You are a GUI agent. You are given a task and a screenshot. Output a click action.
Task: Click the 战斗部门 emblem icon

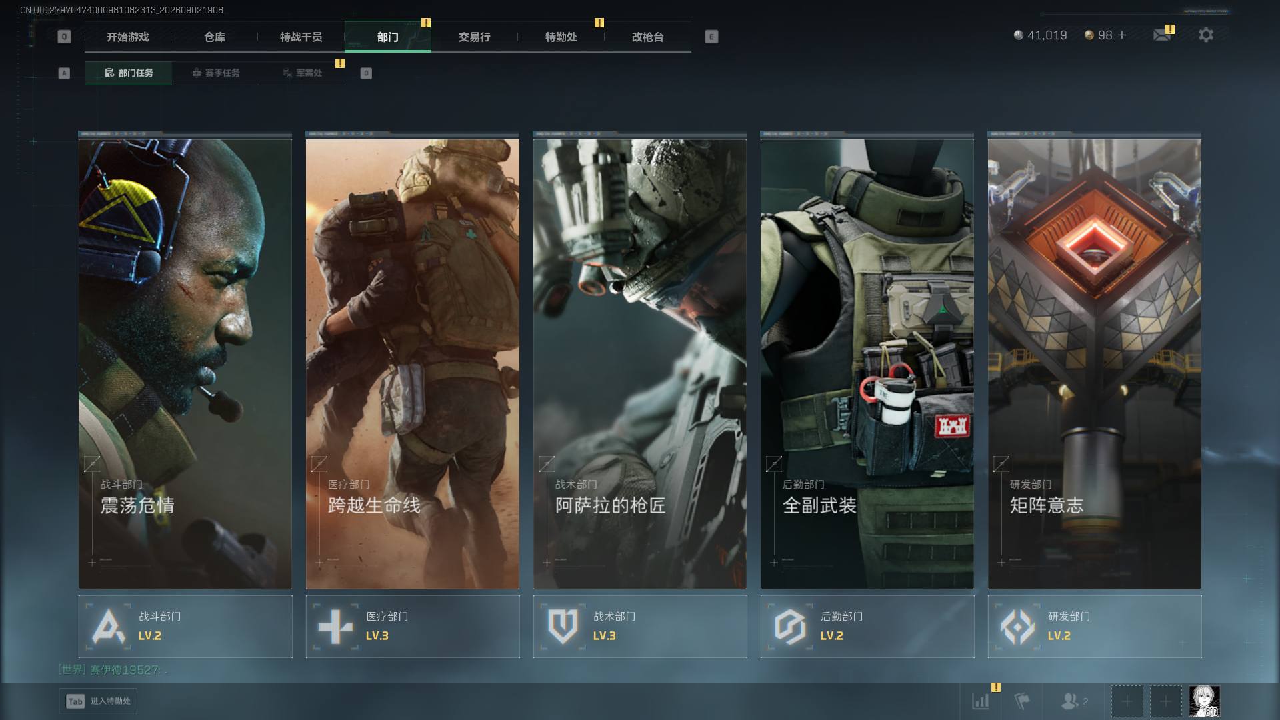[x=108, y=627]
